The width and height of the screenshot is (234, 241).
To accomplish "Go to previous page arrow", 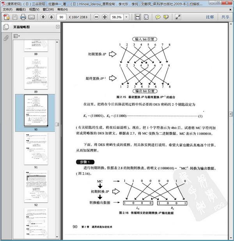I will point(43,17).
